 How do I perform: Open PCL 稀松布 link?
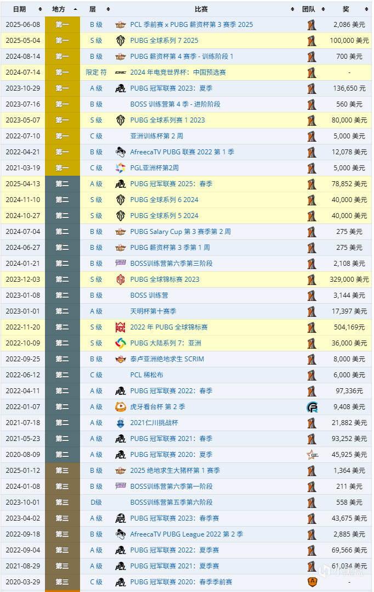click(146, 375)
